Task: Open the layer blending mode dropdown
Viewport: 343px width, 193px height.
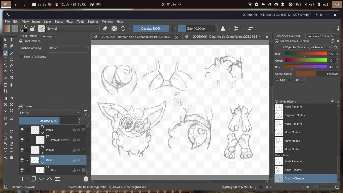Action: click(50, 113)
